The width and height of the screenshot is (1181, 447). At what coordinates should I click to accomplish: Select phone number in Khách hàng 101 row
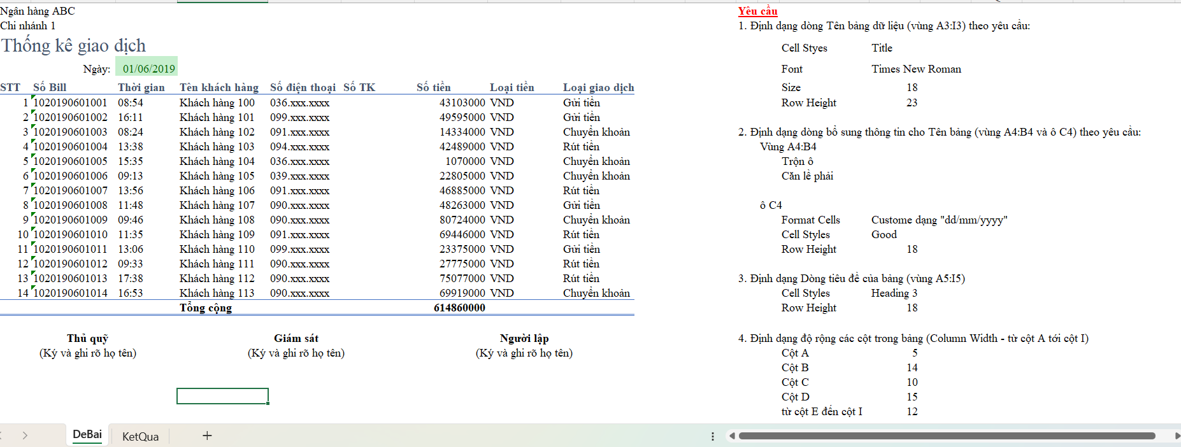(300, 117)
